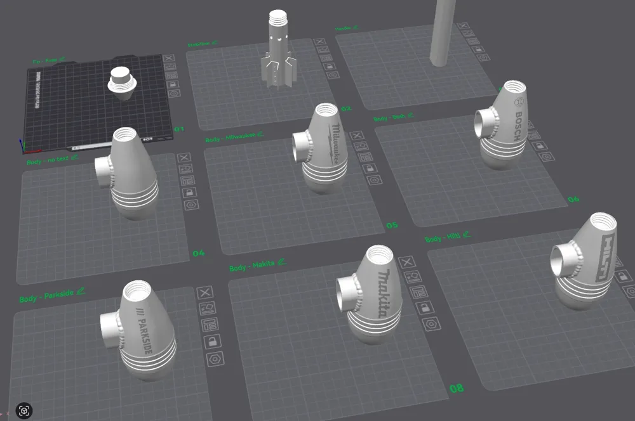Select the fuse tip model on plate 01

122,84
